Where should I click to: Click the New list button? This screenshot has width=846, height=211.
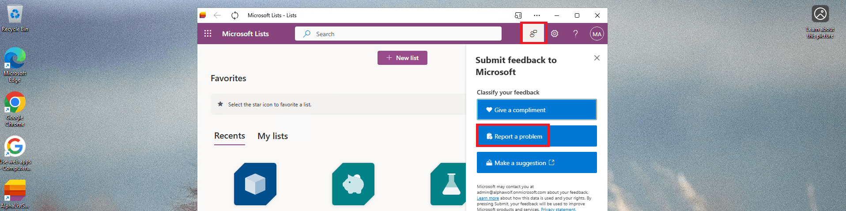click(x=402, y=58)
